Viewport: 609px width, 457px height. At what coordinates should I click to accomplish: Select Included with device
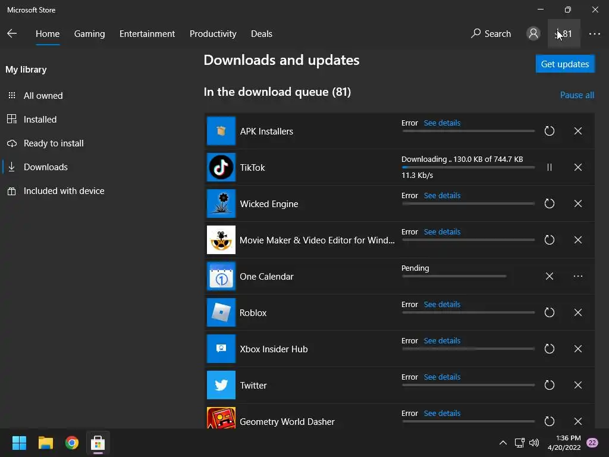coord(55,191)
